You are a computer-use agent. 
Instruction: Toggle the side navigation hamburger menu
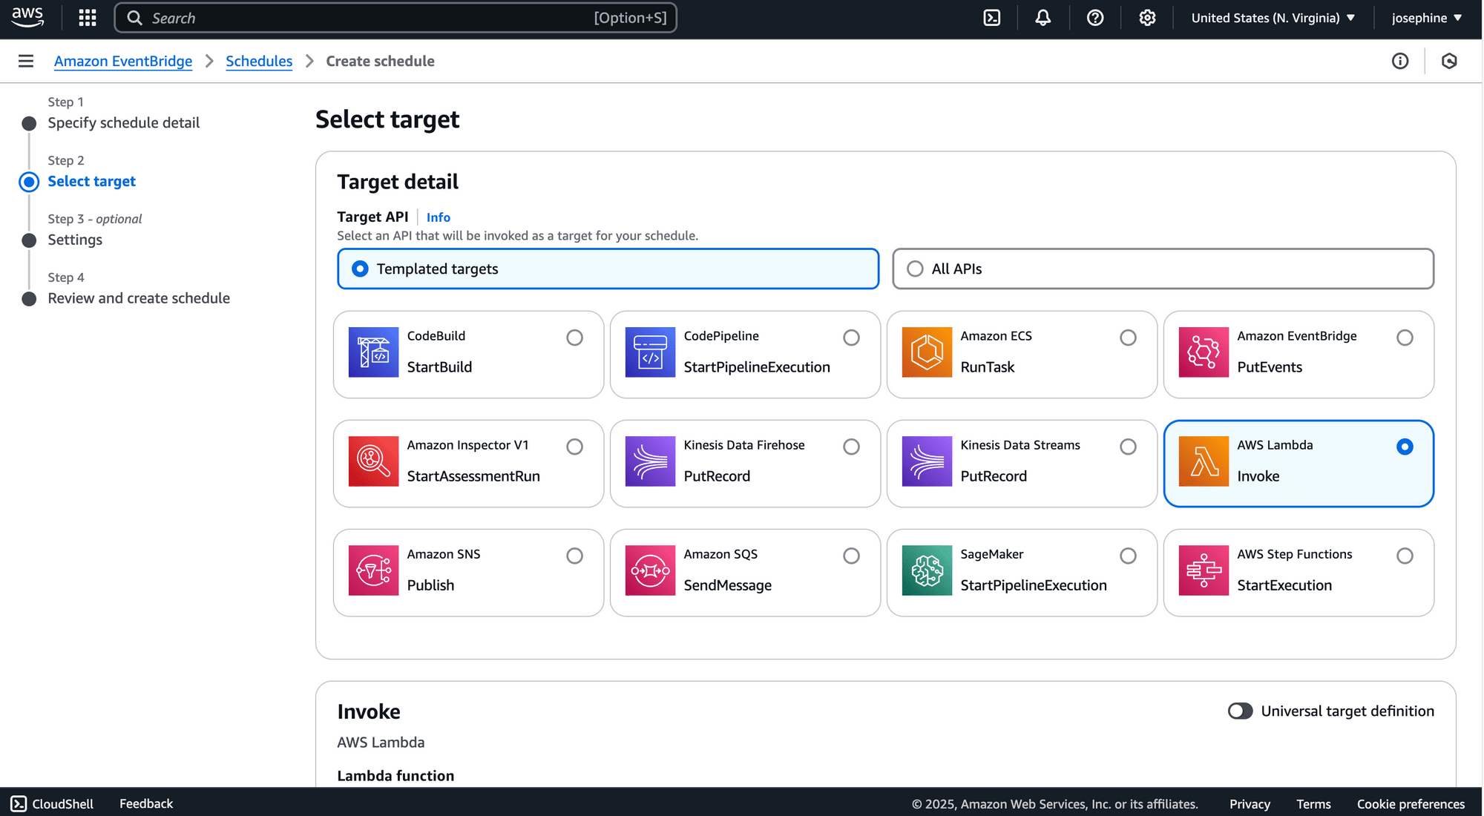click(x=26, y=61)
